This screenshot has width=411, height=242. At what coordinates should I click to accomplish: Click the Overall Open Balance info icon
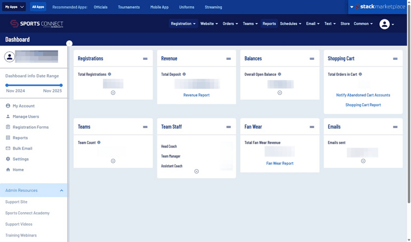(x=280, y=74)
